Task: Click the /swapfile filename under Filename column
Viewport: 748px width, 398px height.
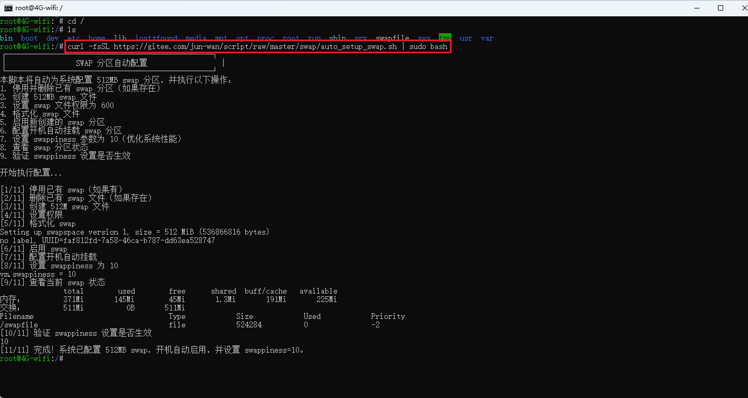Action: 20,324
